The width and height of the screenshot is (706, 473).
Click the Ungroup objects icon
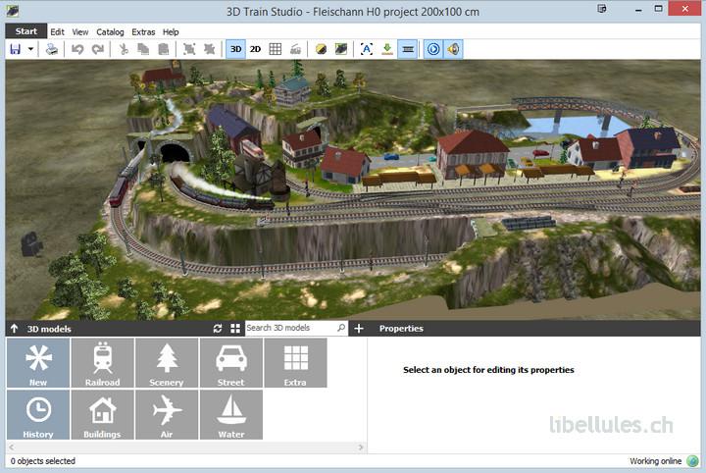210,49
